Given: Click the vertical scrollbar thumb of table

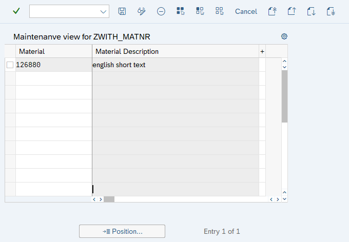Looking at the screenshot, I should (x=284, y=96).
